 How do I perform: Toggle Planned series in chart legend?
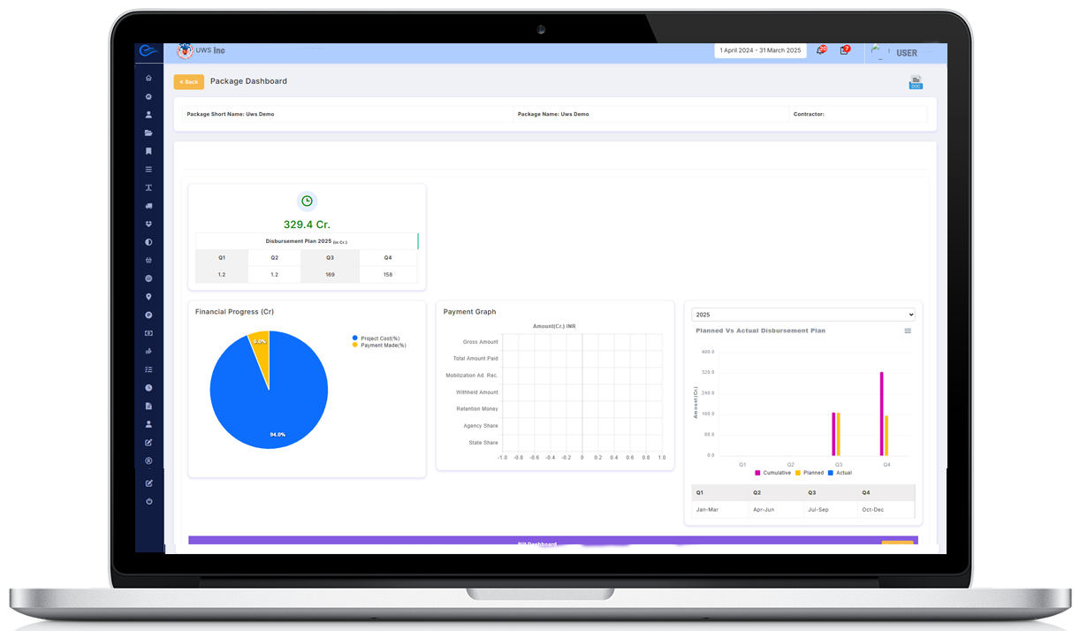pyautogui.click(x=809, y=473)
